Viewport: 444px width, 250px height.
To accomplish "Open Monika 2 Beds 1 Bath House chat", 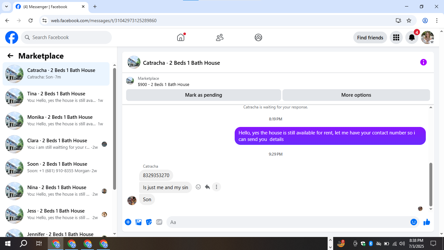I will pos(56,121).
